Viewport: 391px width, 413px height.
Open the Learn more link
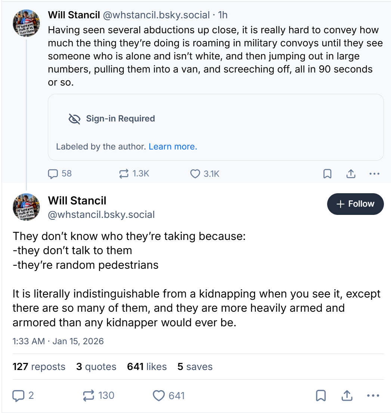(173, 147)
